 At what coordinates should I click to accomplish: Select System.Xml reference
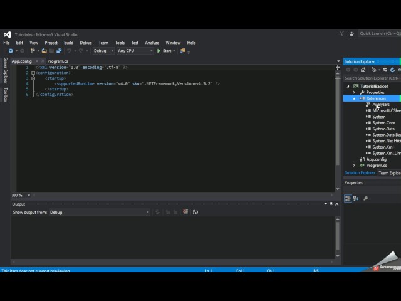pyautogui.click(x=383, y=147)
